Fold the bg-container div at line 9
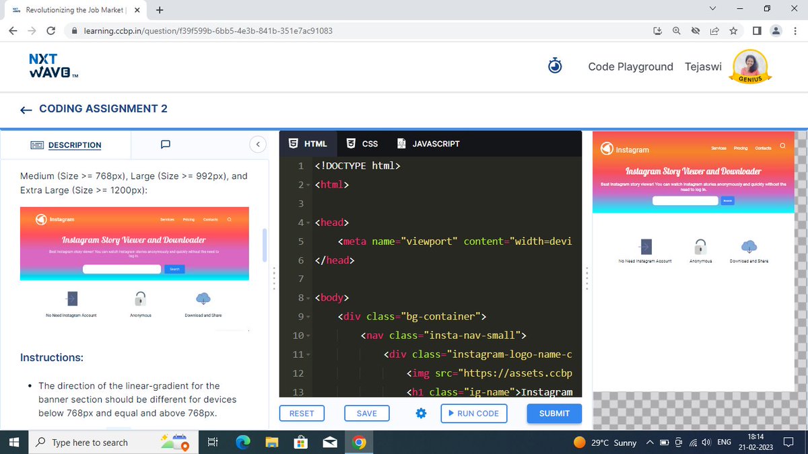Viewport: 808px width, 454px height. (x=308, y=317)
